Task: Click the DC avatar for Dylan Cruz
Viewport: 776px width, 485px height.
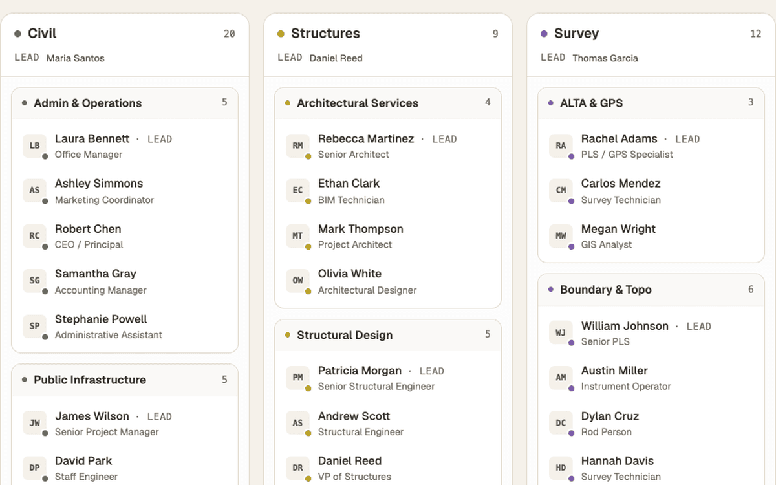Action: coord(561,423)
